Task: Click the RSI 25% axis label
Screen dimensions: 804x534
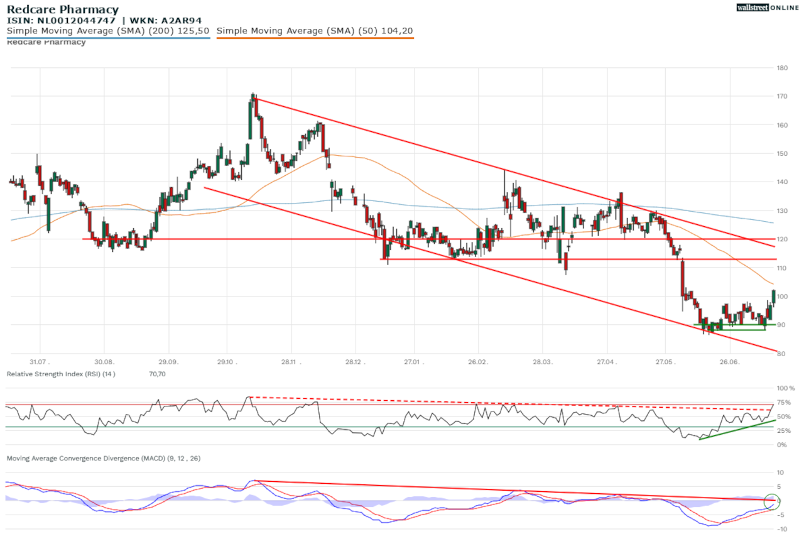Action: (x=783, y=431)
